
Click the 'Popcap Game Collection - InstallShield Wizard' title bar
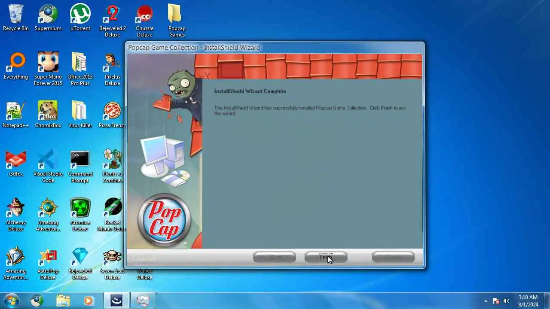click(275, 47)
